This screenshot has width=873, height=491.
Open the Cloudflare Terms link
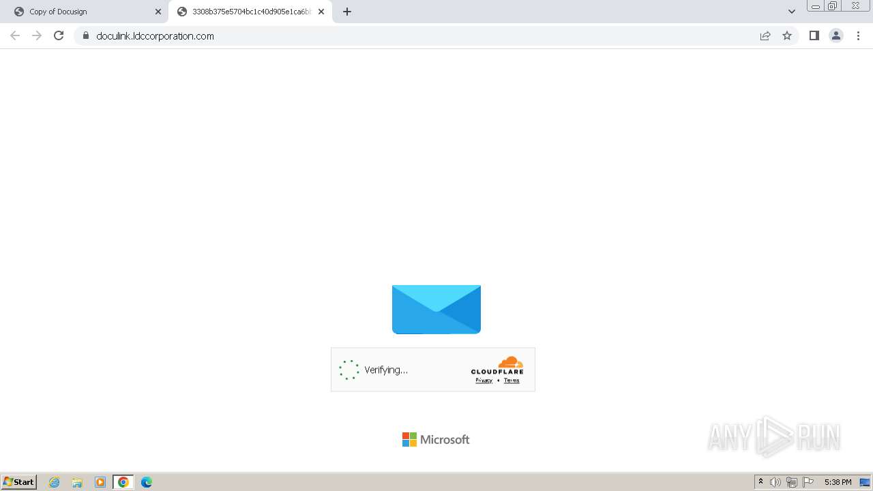pos(512,381)
